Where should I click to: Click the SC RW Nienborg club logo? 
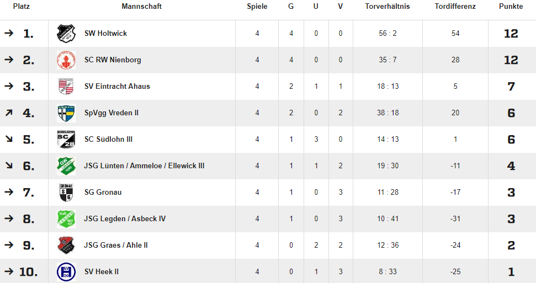(x=66, y=60)
